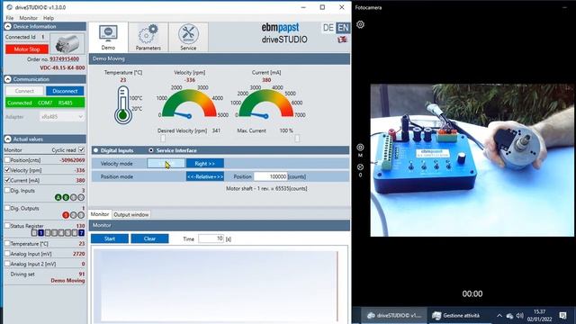The width and height of the screenshot is (576, 324).
Task: Toggle the Cyclic read checkbox
Action: pos(82,150)
